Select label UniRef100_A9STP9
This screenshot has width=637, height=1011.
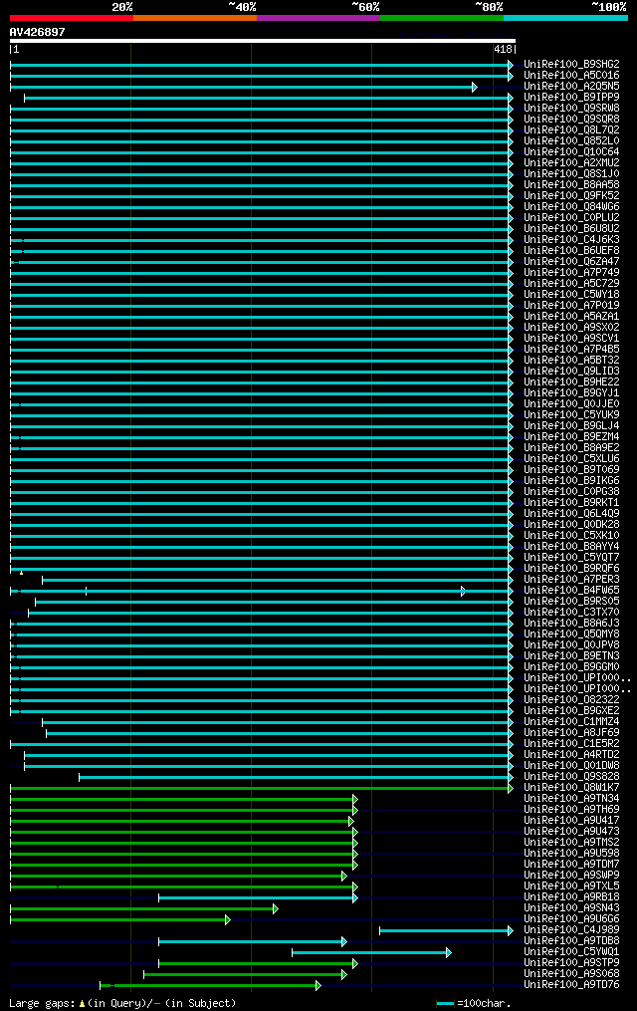[571, 963]
